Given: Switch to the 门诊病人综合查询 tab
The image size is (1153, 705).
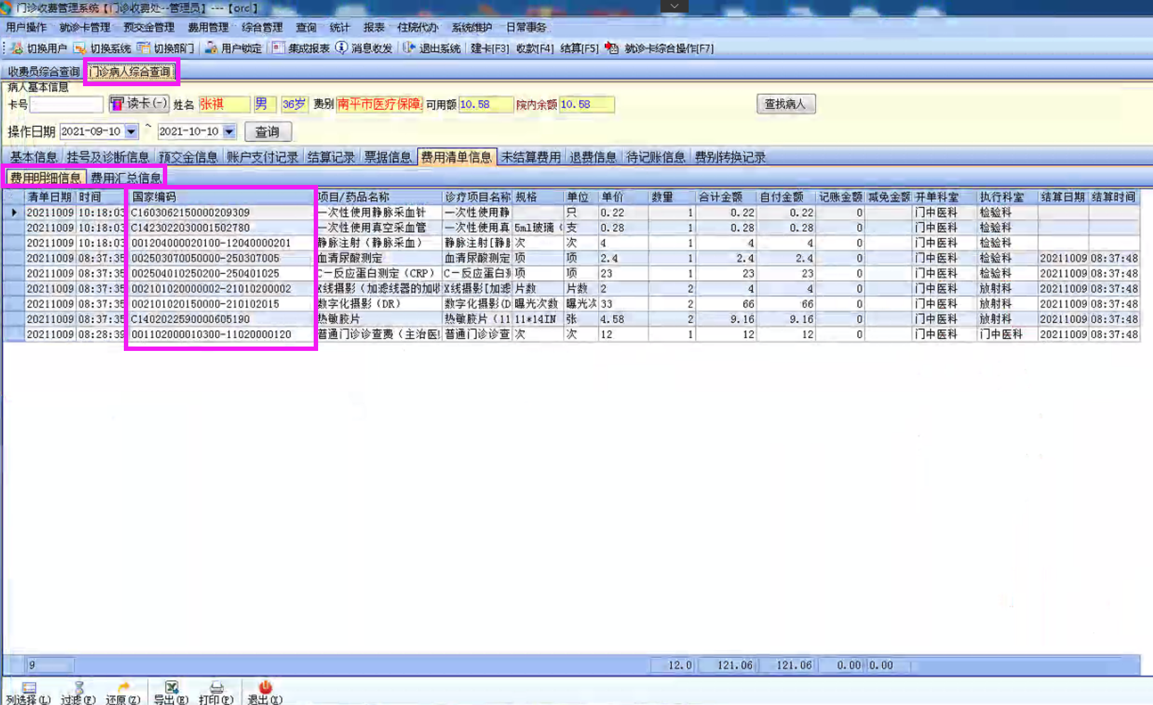Looking at the screenshot, I should [131, 72].
